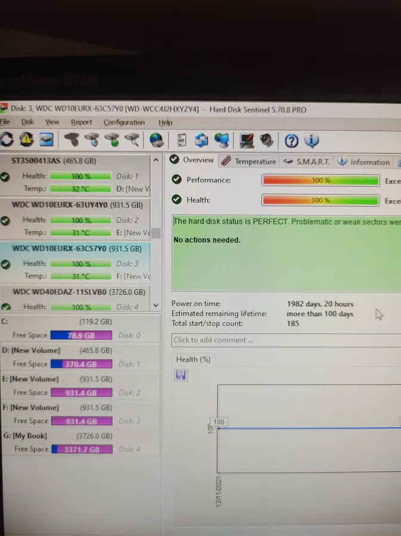Open the yellow warning alerts icon
The image size is (401, 536).
point(27,140)
